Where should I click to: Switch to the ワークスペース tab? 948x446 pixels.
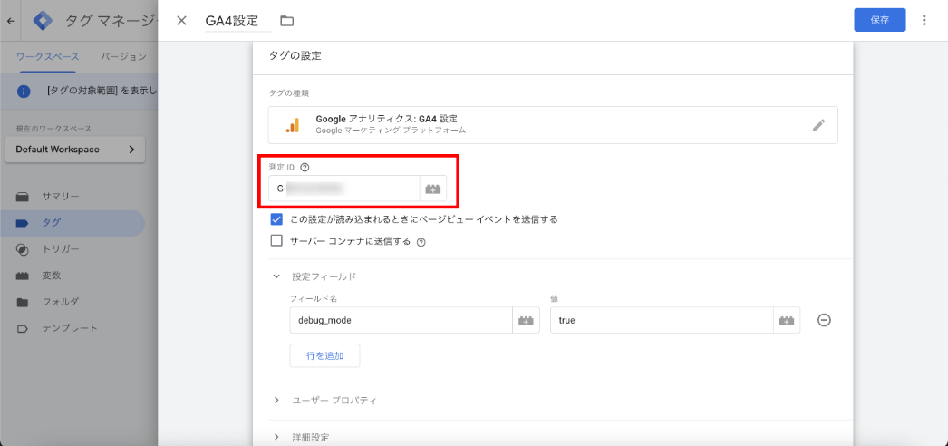47,57
